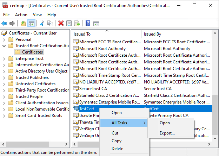Click the SecureTrust CA certificate icon
The image size is (219, 156).
tap(76, 89)
